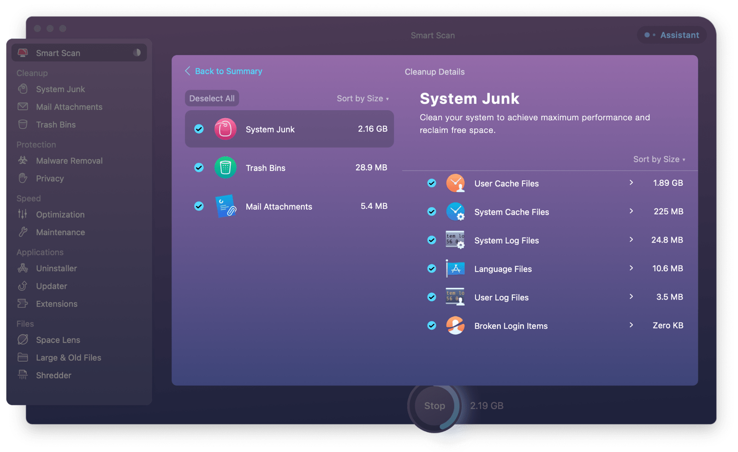738x452 pixels.
Task: Click the Updater icon in sidebar
Action: pyautogui.click(x=23, y=286)
